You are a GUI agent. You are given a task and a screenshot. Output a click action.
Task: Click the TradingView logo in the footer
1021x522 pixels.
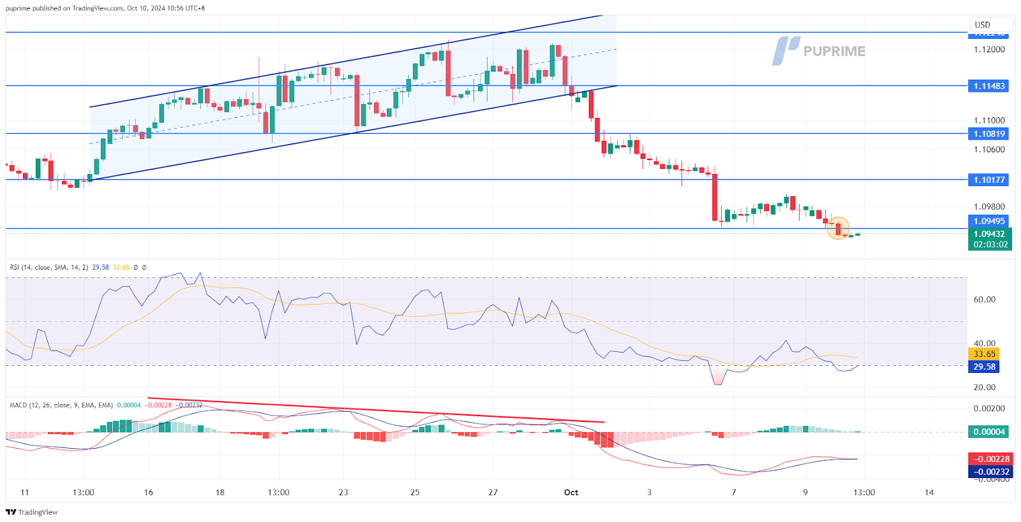pyautogui.click(x=31, y=512)
